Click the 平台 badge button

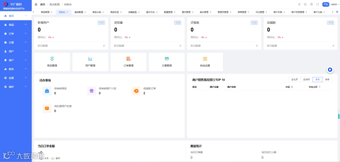pyautogui.click(x=326, y=4)
